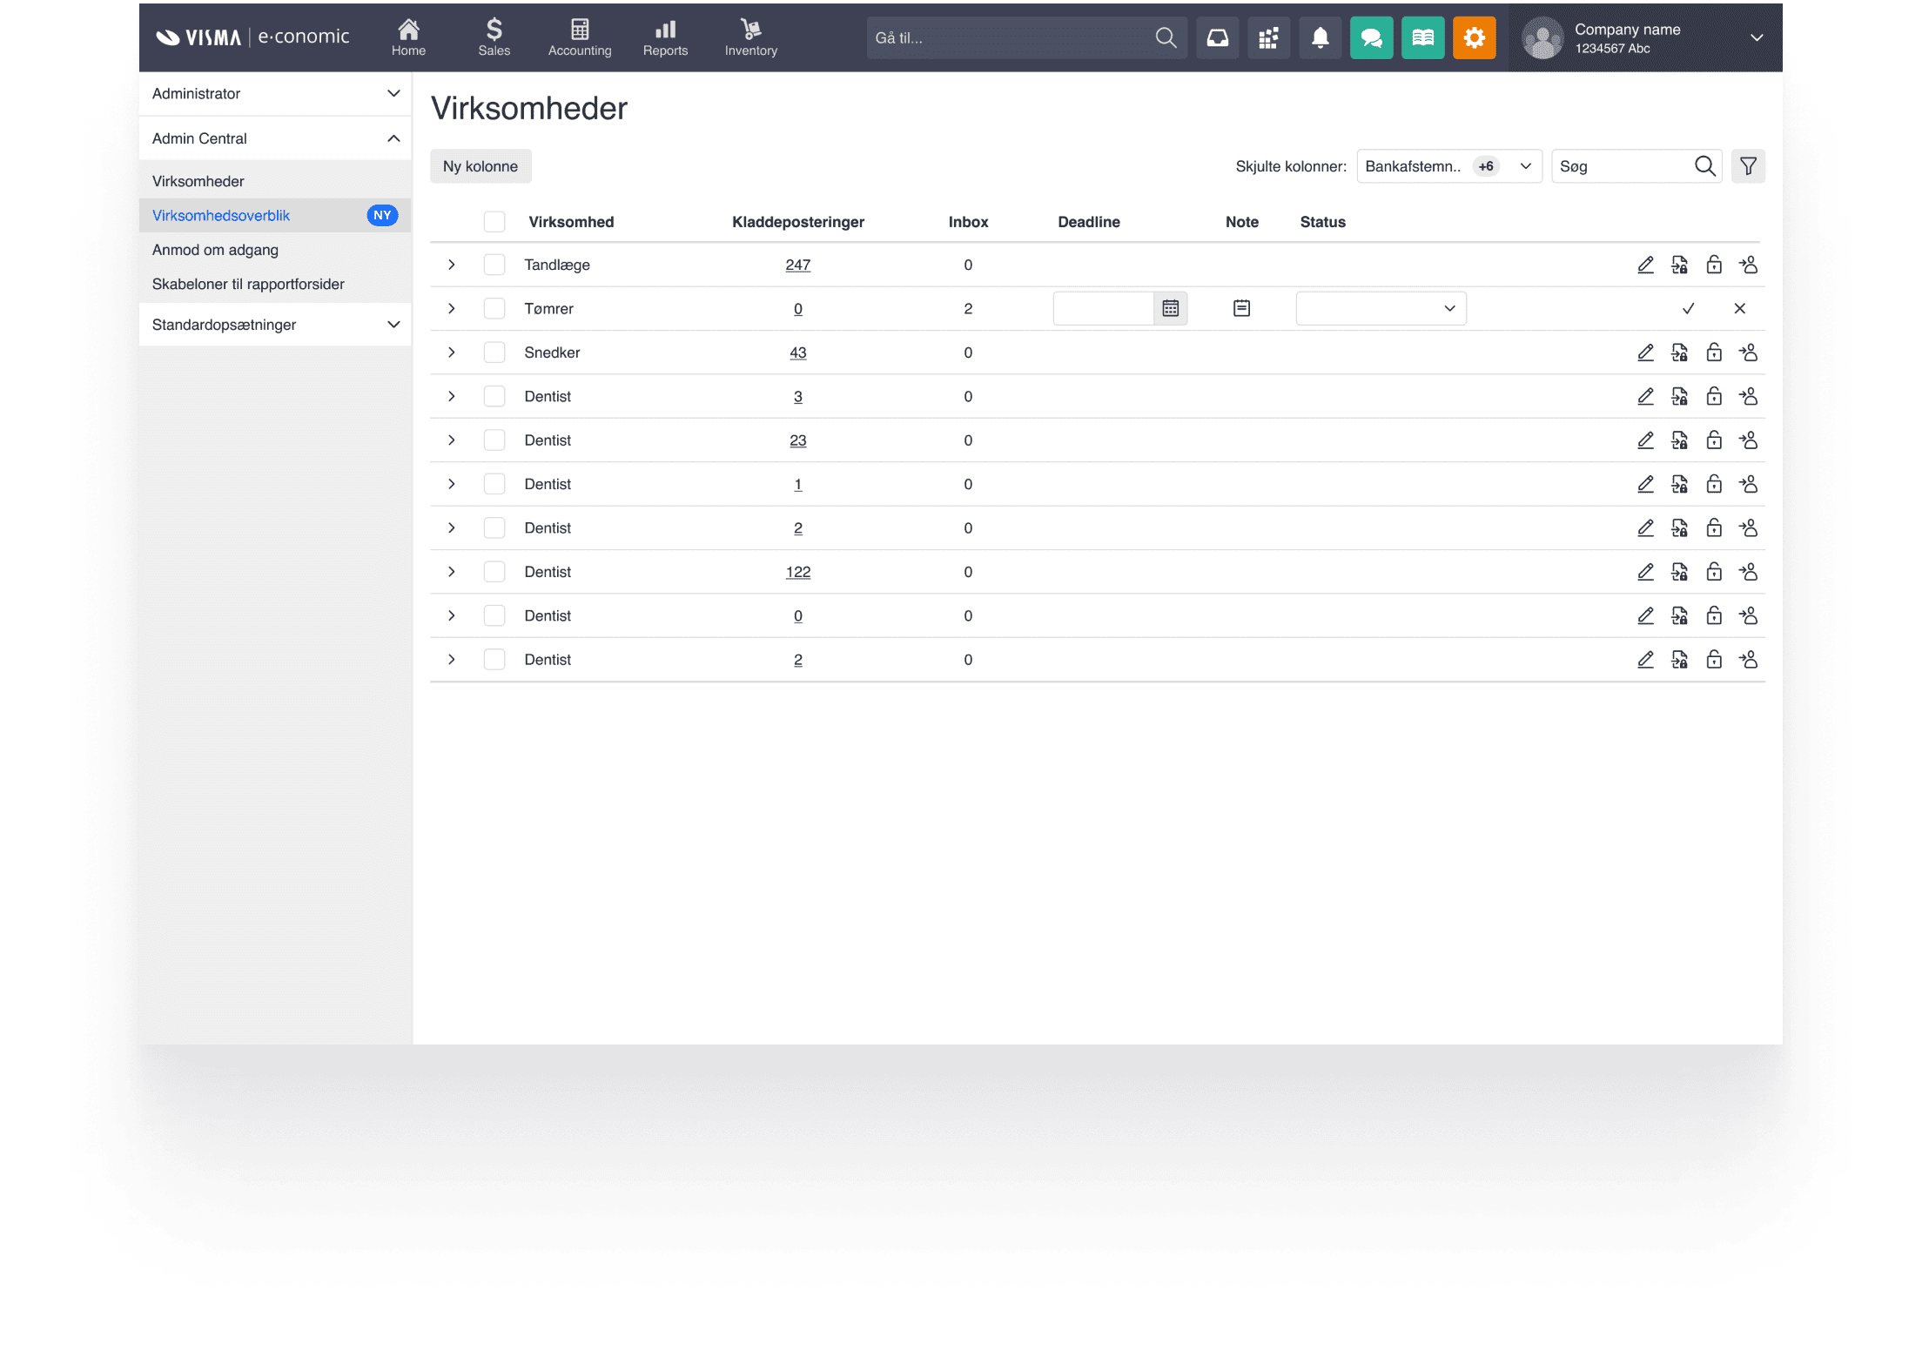Click the Ny kolonne button
Screen dimensions: 1922x1357
(x=480, y=166)
